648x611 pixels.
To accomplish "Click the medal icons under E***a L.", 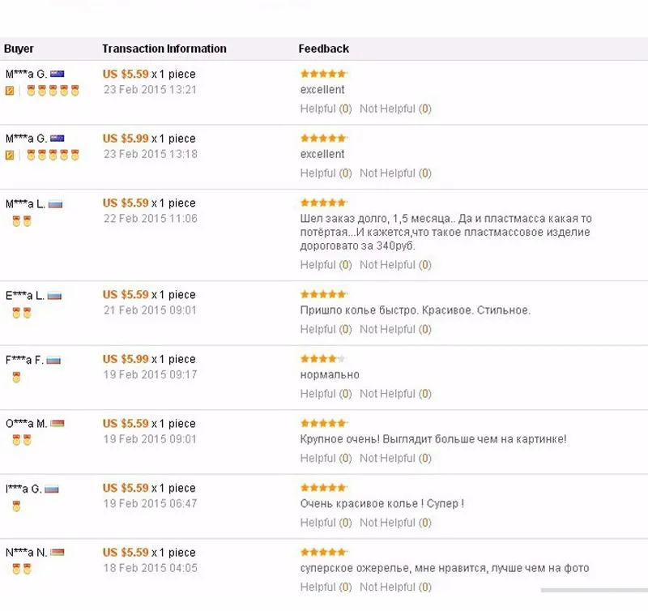I will coord(22,313).
